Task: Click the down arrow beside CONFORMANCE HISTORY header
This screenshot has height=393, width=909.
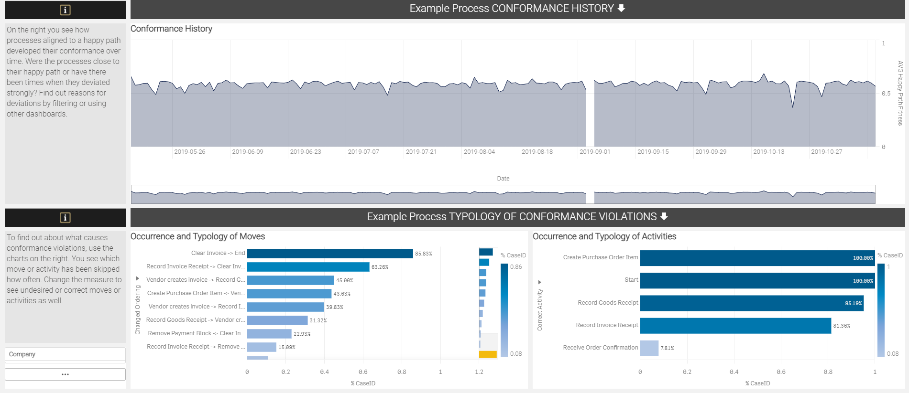Action: coord(621,8)
